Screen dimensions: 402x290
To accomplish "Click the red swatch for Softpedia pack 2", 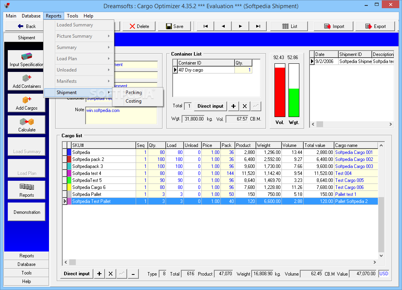I will [69, 159].
